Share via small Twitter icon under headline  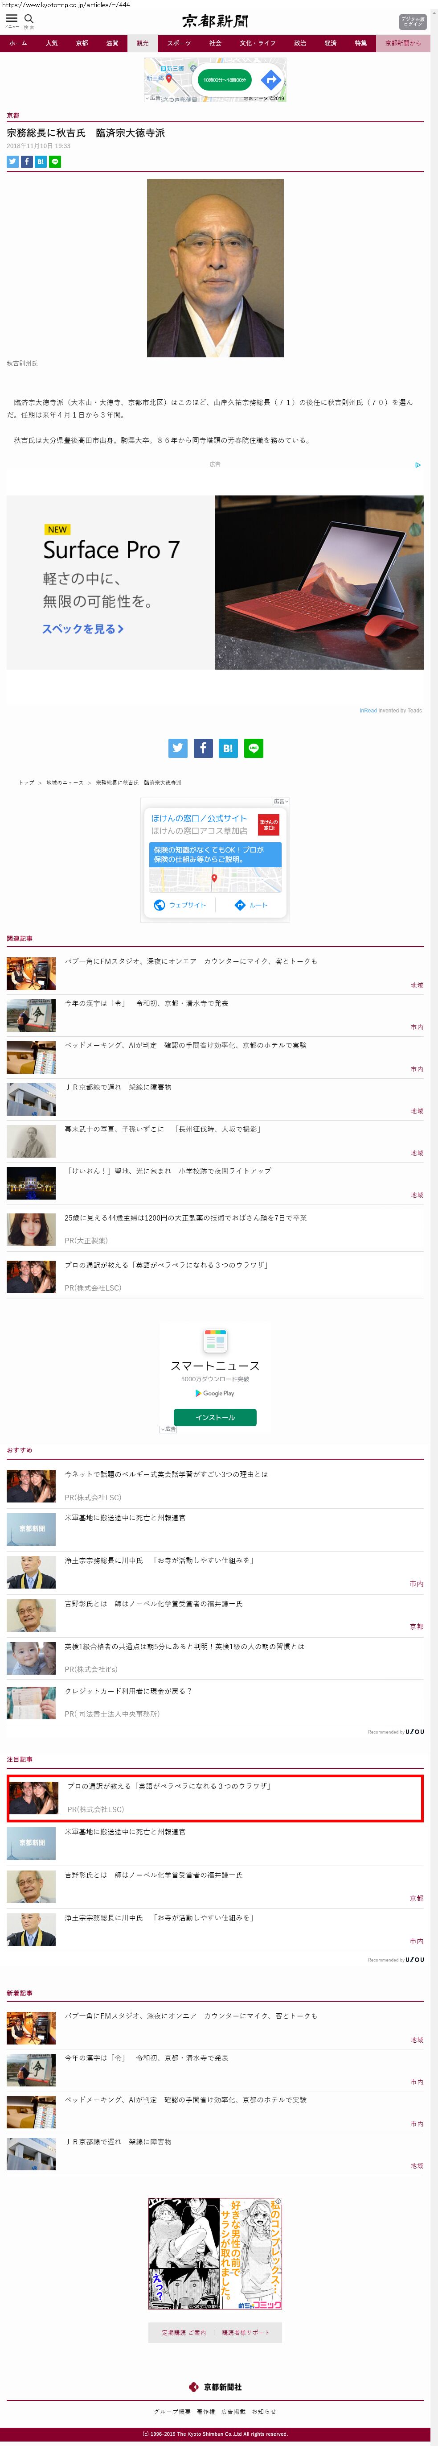(x=12, y=161)
